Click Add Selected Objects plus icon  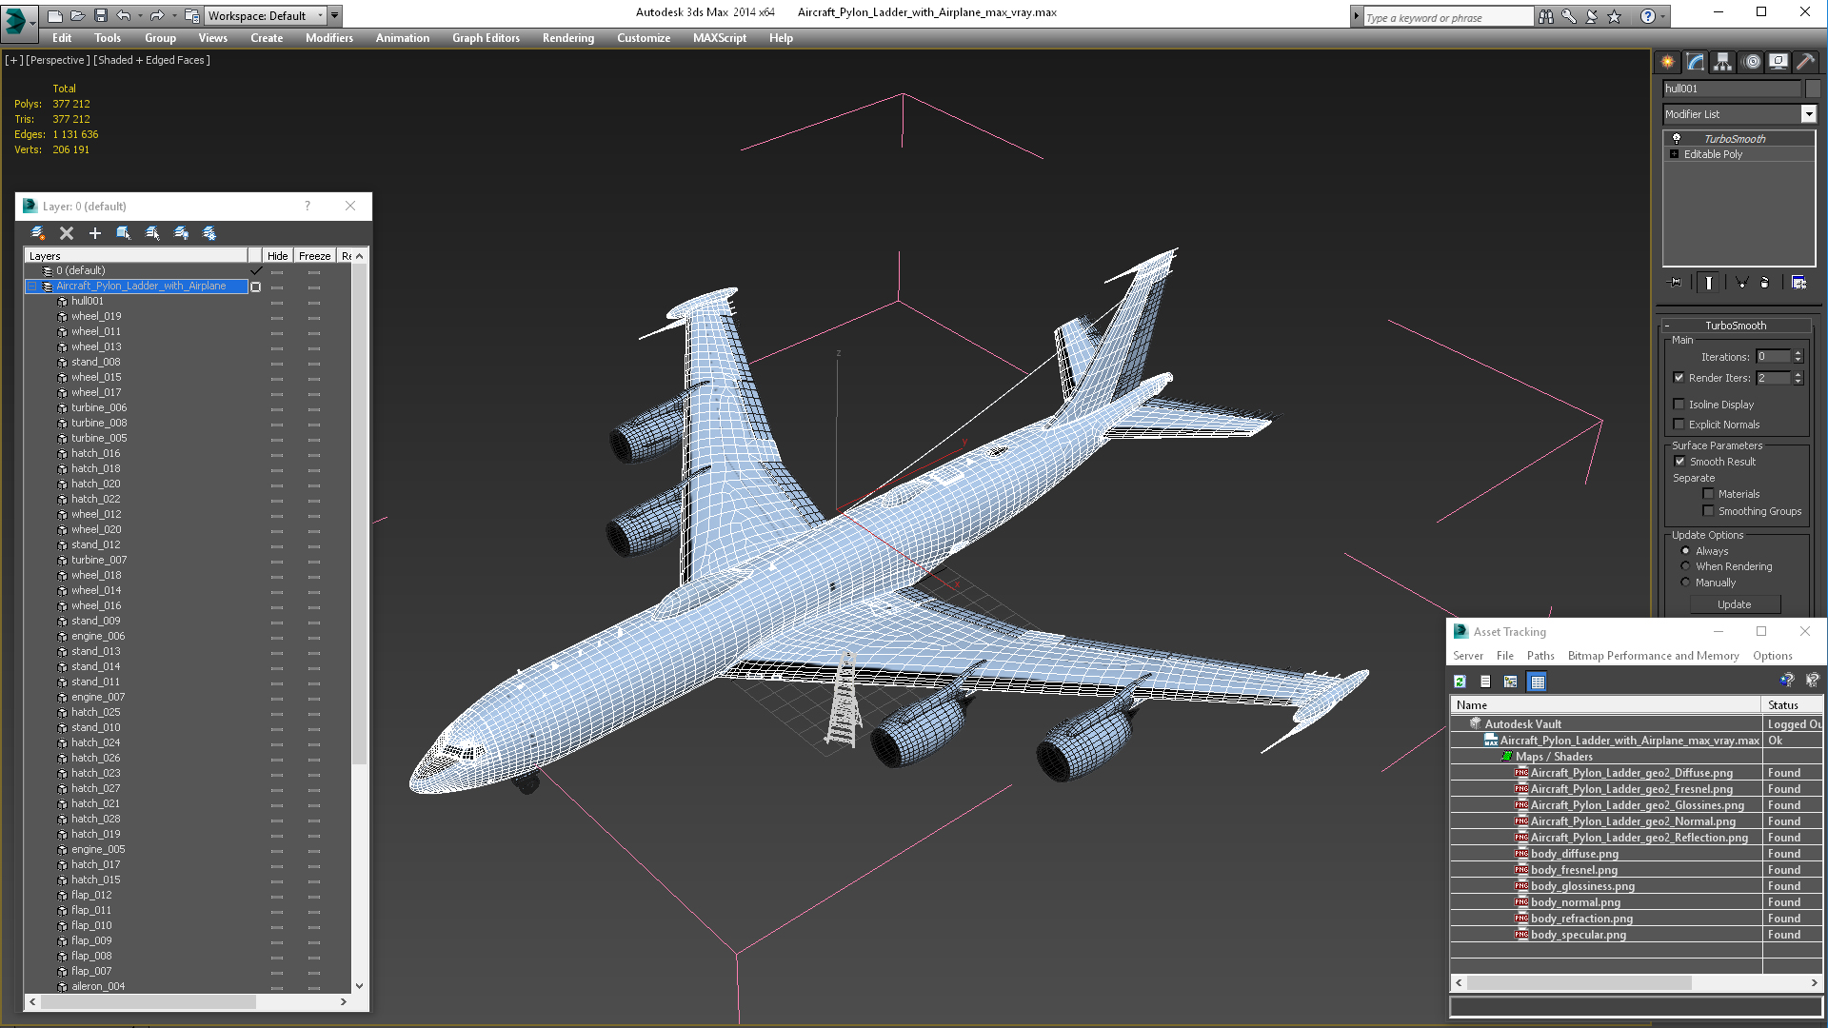point(95,233)
